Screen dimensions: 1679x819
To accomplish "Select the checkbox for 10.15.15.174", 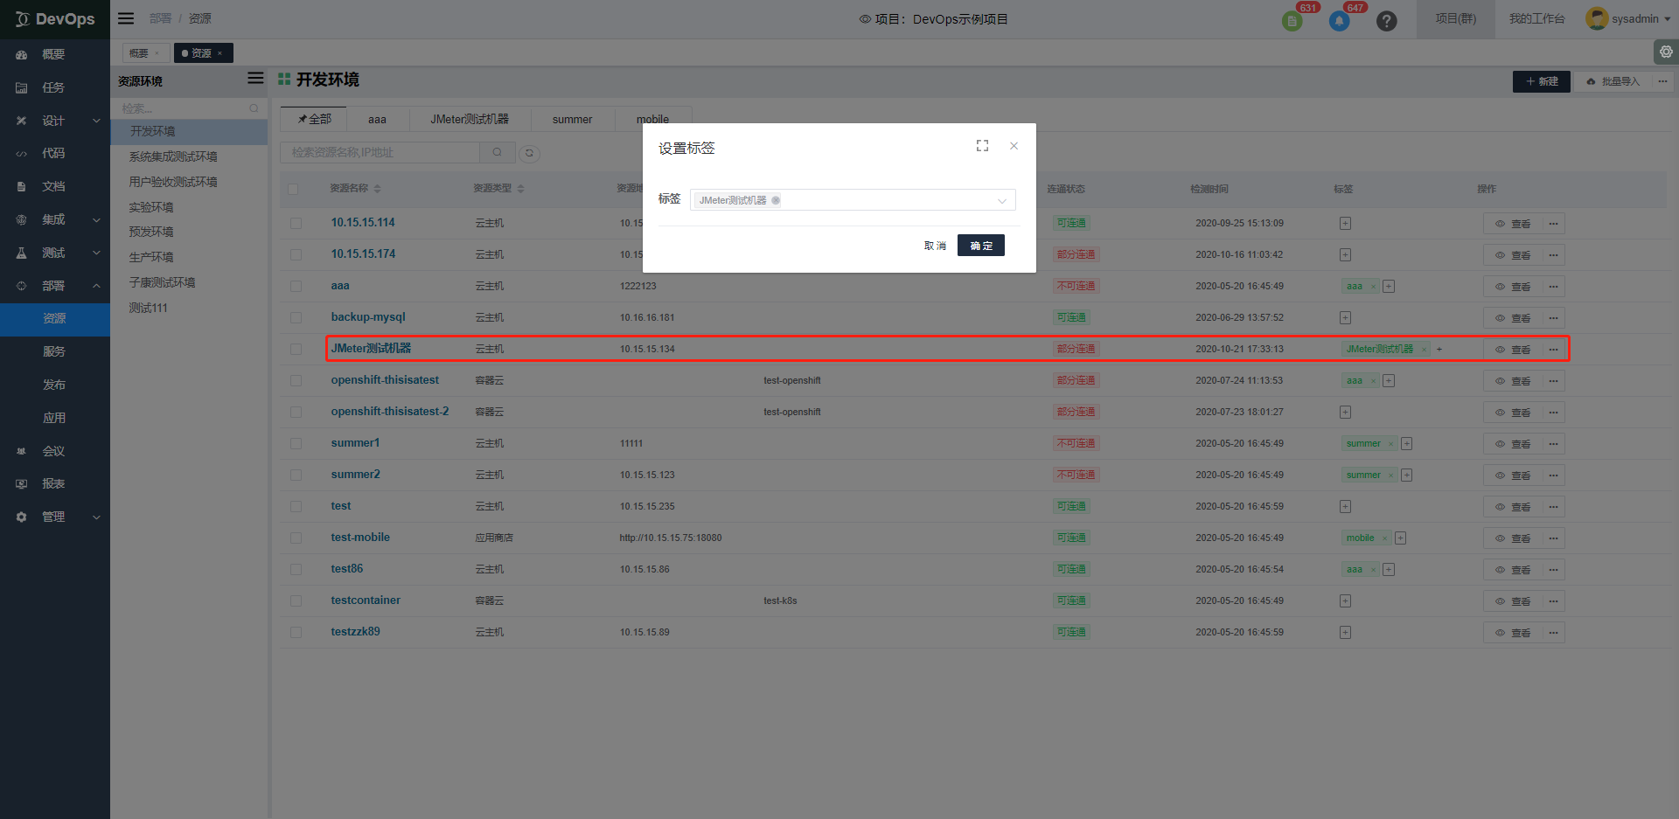I will point(296,255).
